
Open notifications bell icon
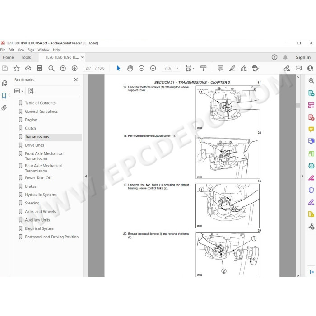coord(285,57)
